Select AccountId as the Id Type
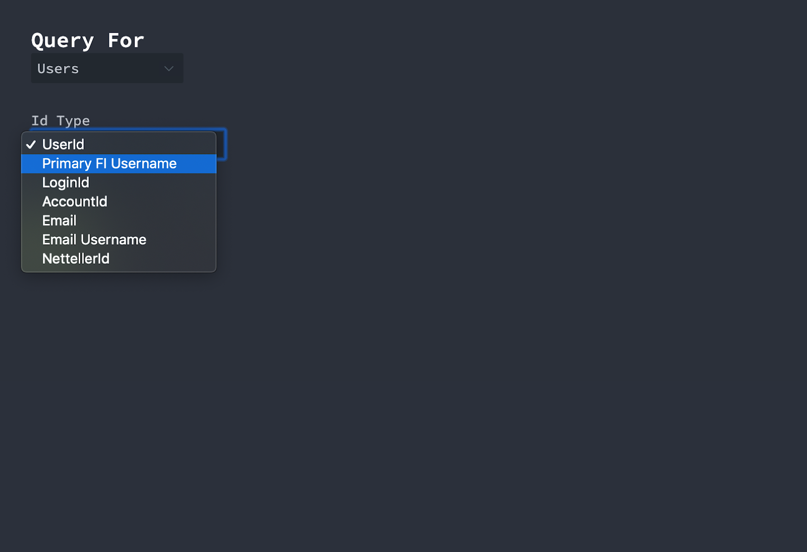 click(x=75, y=202)
